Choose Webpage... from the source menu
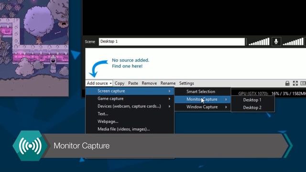The height and width of the screenshot is (172, 306). pos(130,121)
